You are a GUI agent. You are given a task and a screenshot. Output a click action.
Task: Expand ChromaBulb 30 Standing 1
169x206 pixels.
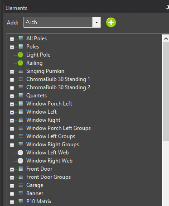[x=12, y=80]
